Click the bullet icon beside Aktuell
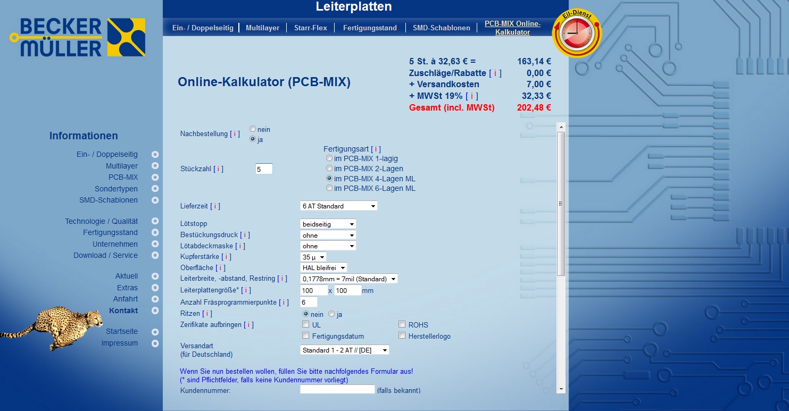The height and width of the screenshot is (411, 789). click(x=155, y=276)
